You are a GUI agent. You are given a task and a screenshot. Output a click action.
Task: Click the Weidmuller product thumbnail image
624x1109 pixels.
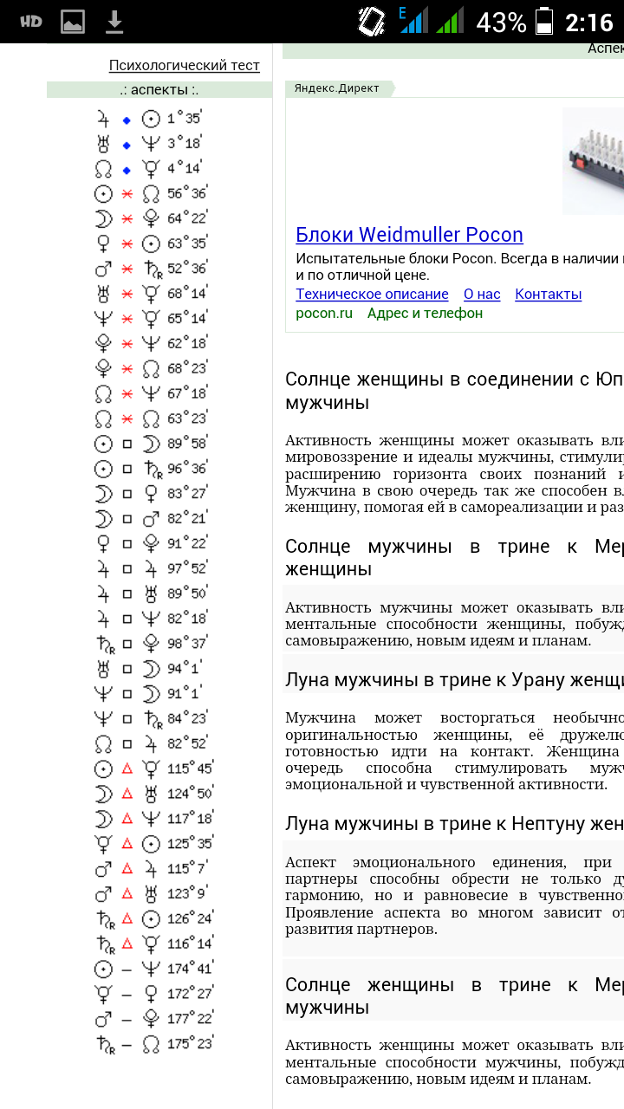593,161
